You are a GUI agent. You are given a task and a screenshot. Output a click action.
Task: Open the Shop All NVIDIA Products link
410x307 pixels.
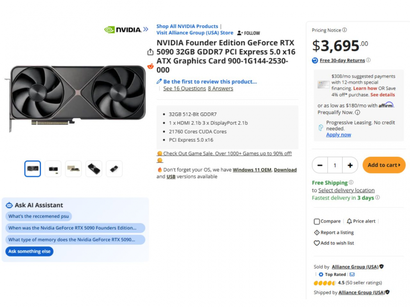point(187,26)
